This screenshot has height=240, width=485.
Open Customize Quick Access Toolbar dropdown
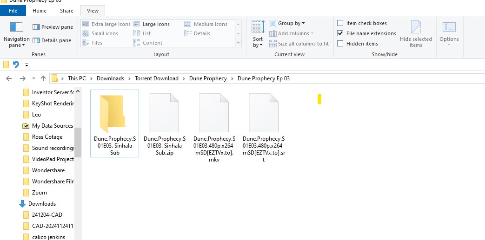pyautogui.click(x=27, y=65)
